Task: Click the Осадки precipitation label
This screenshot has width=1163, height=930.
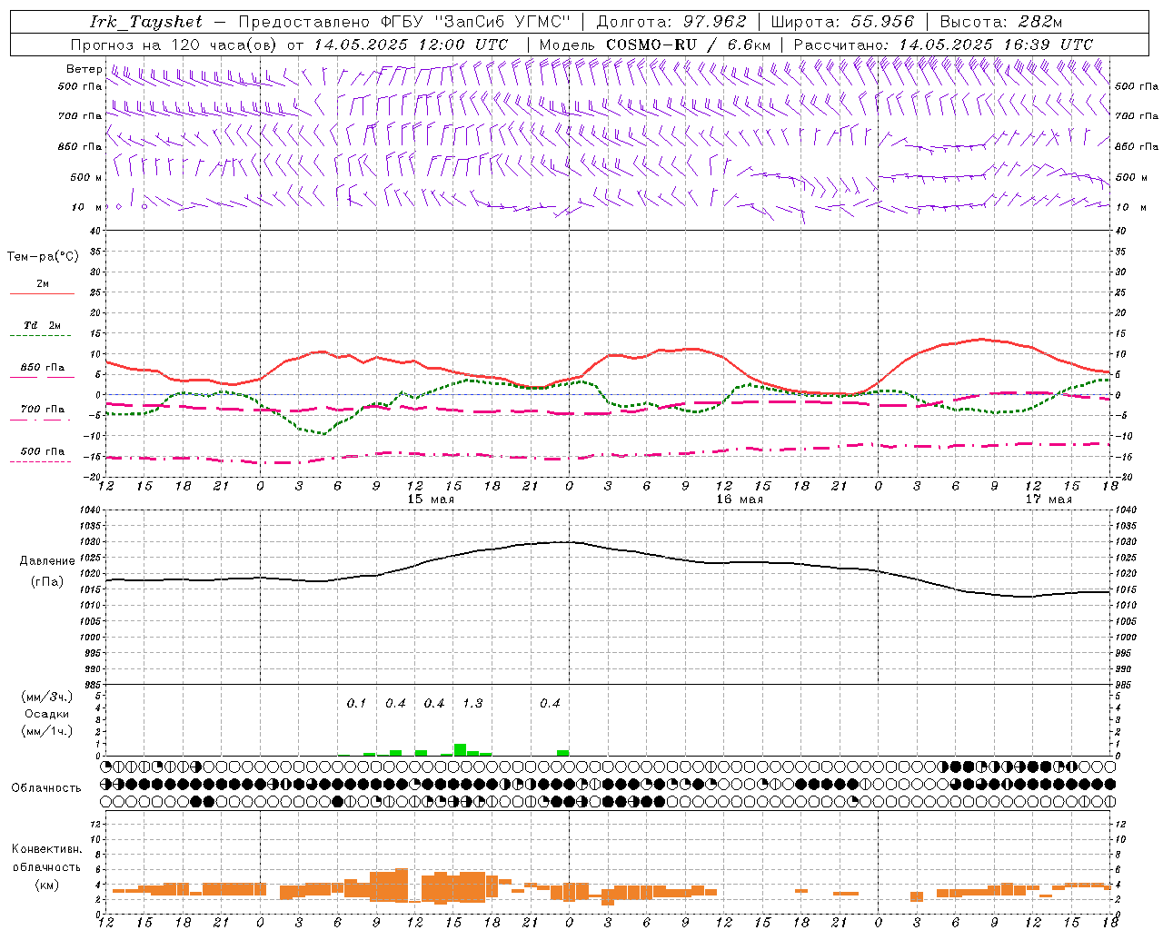Action: 46,714
